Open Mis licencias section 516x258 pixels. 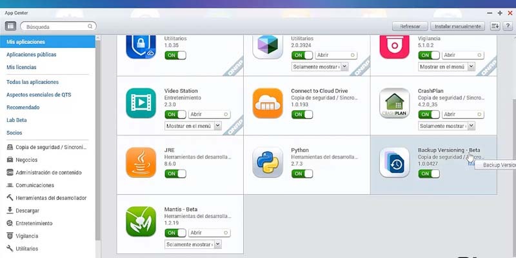click(x=21, y=67)
